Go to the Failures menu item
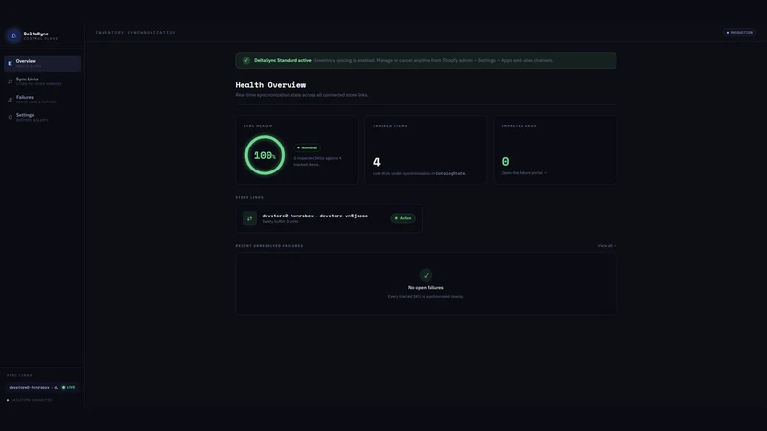This screenshot has width=767, height=431. point(42,100)
